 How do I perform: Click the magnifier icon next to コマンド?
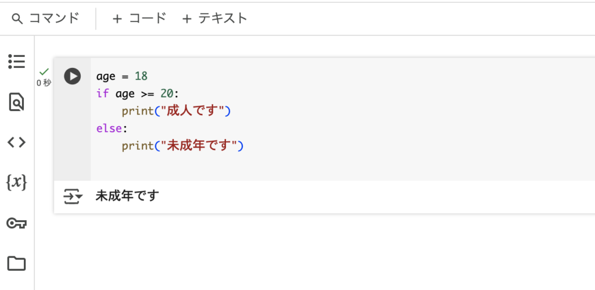pos(17,19)
